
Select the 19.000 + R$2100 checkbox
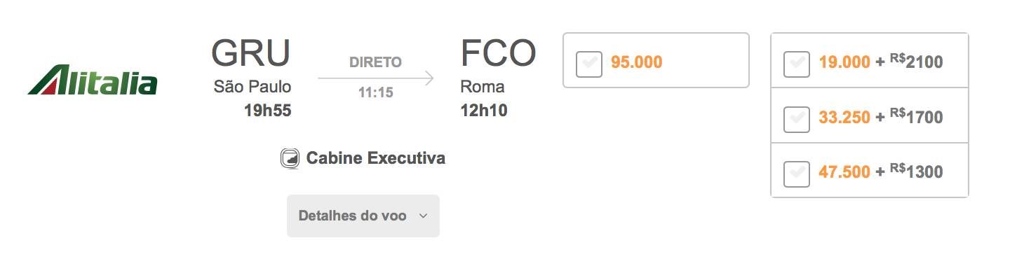pyautogui.click(x=797, y=63)
